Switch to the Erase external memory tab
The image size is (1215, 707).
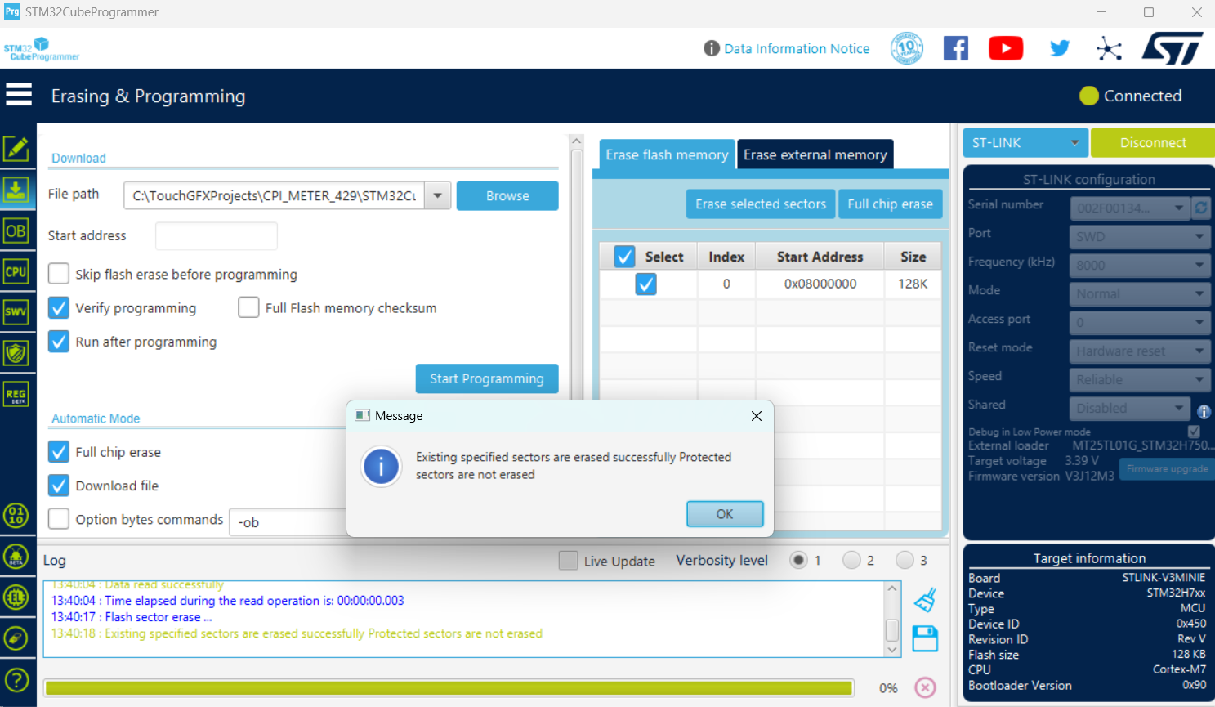coord(815,154)
